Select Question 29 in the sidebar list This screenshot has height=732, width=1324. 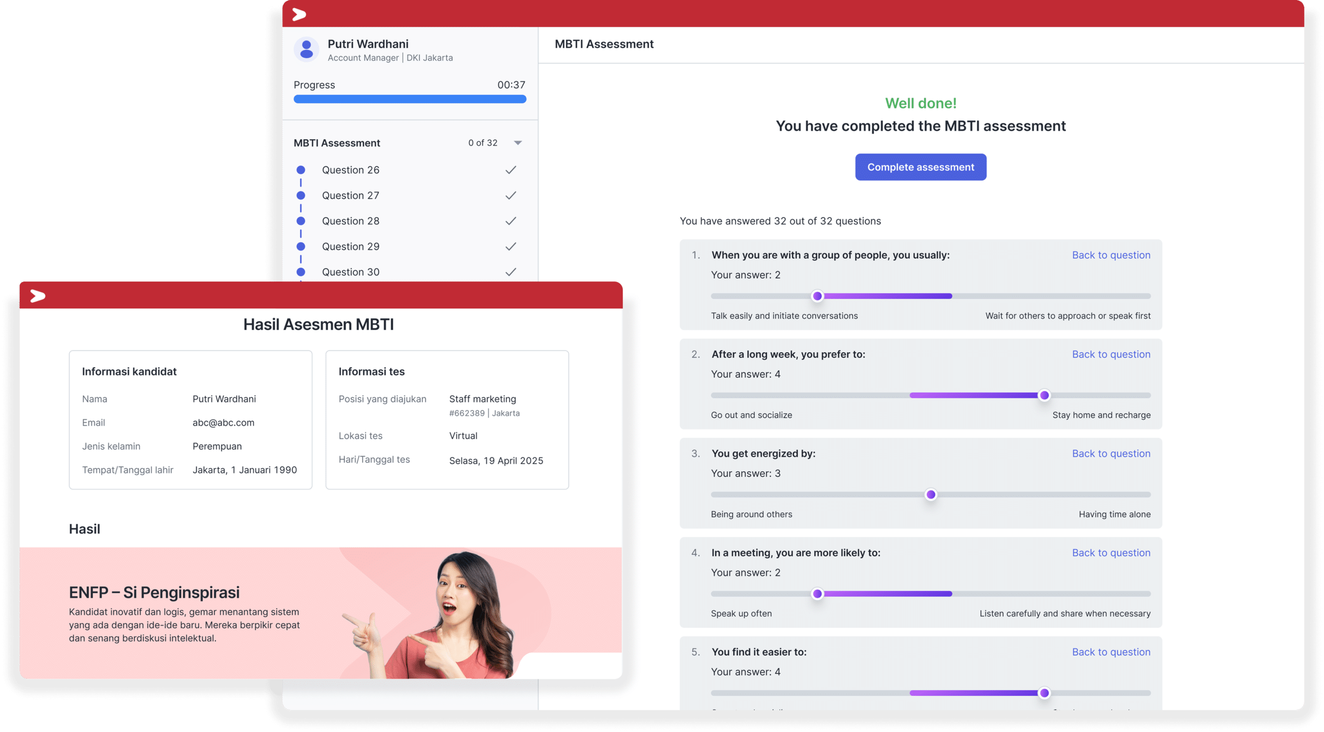pos(350,246)
